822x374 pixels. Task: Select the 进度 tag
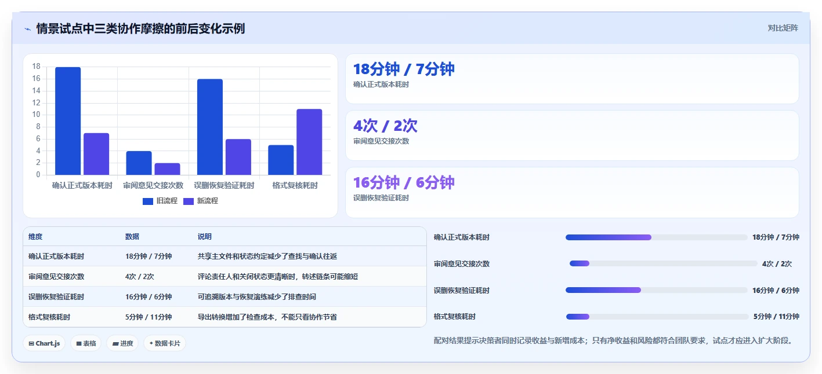click(122, 343)
